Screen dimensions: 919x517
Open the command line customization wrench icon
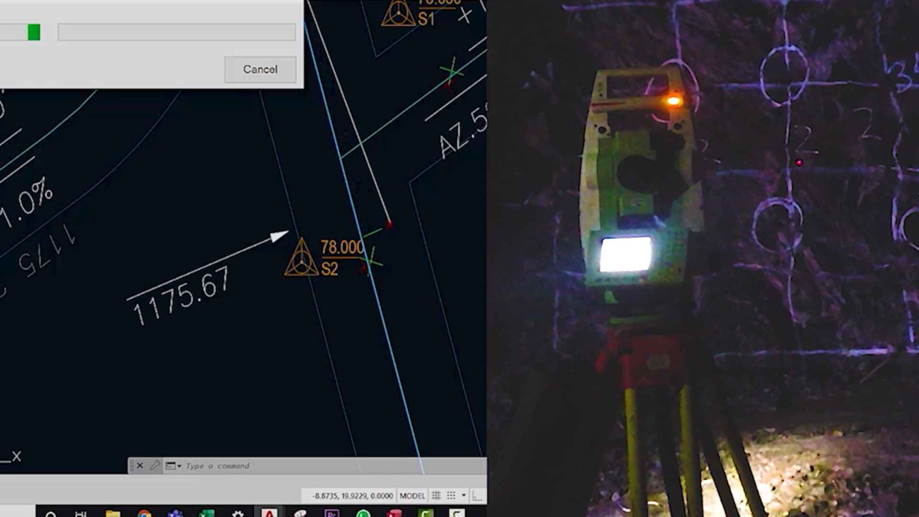click(156, 466)
